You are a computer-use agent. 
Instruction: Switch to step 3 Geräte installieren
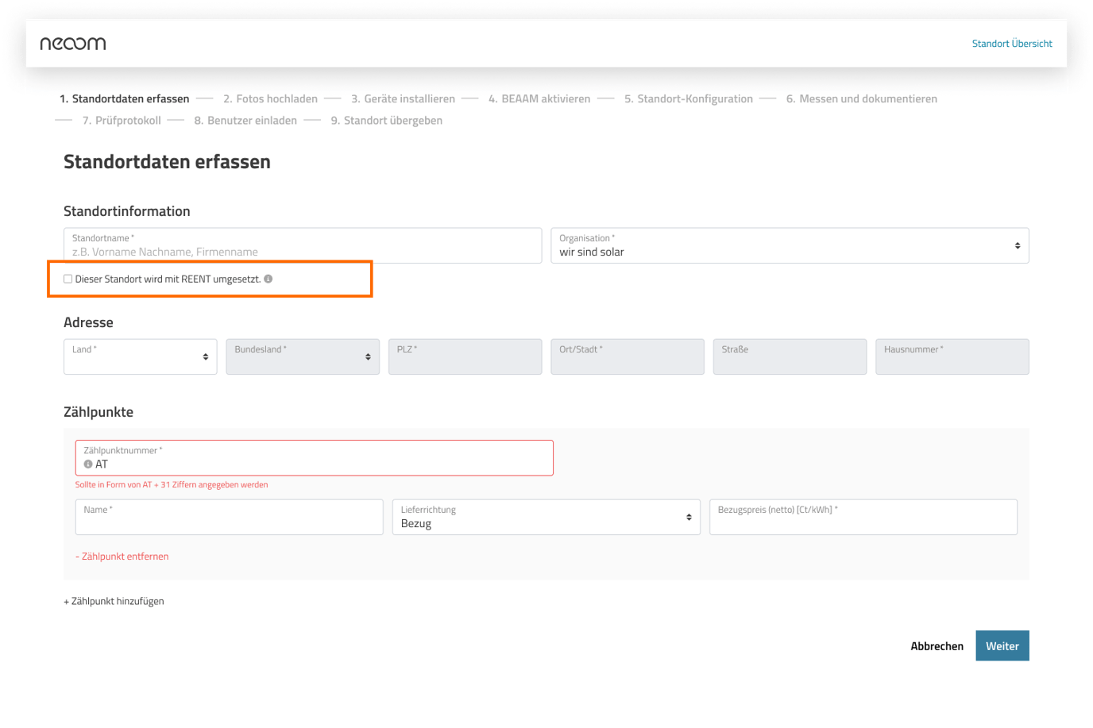pyautogui.click(x=403, y=99)
